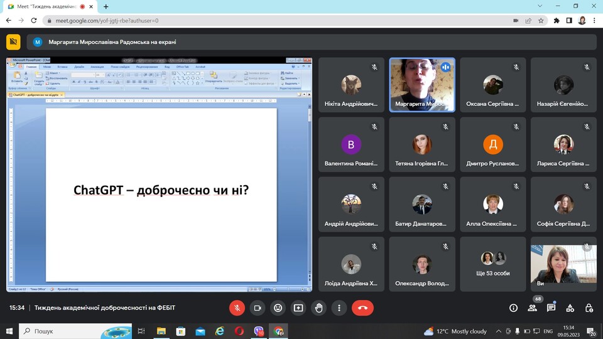Open Meet's three-dot more options menu
The width and height of the screenshot is (603, 339).
[x=339, y=308]
